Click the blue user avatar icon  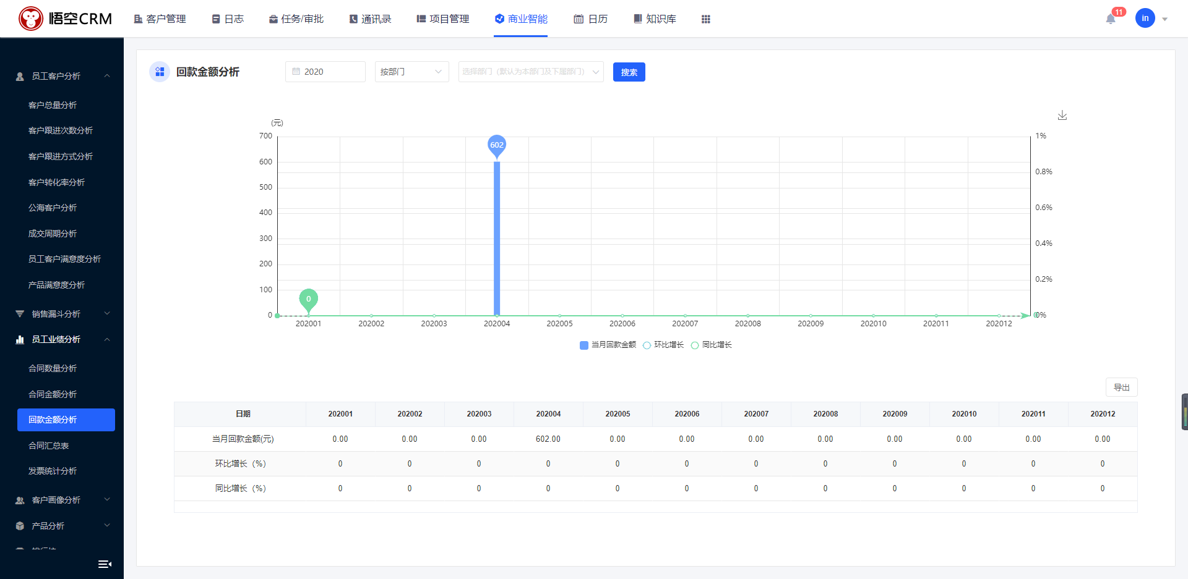[1145, 18]
